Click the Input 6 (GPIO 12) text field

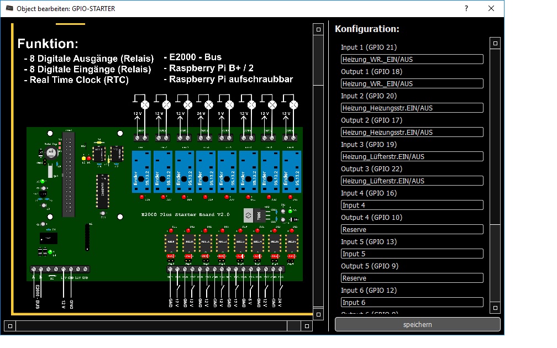click(x=412, y=303)
